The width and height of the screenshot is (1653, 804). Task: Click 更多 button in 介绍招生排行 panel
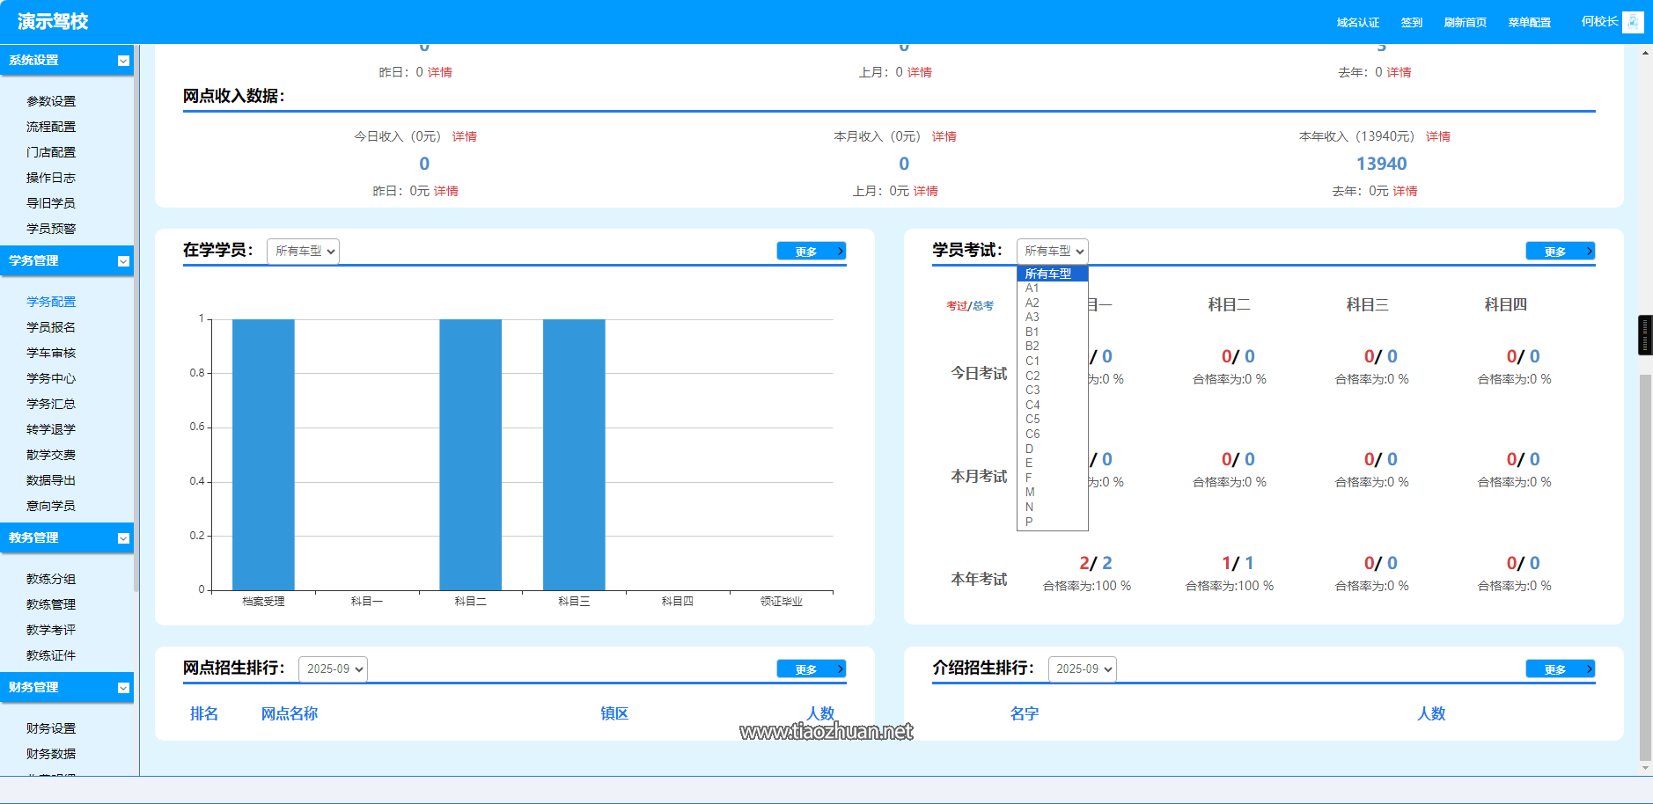click(1561, 669)
